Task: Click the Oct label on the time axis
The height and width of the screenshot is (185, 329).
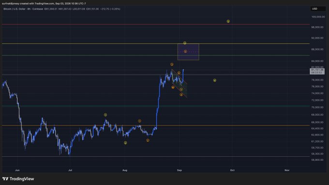Action: coord(232,170)
